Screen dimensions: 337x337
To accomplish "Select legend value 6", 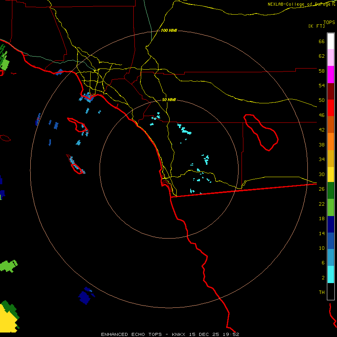I will [x=323, y=262].
